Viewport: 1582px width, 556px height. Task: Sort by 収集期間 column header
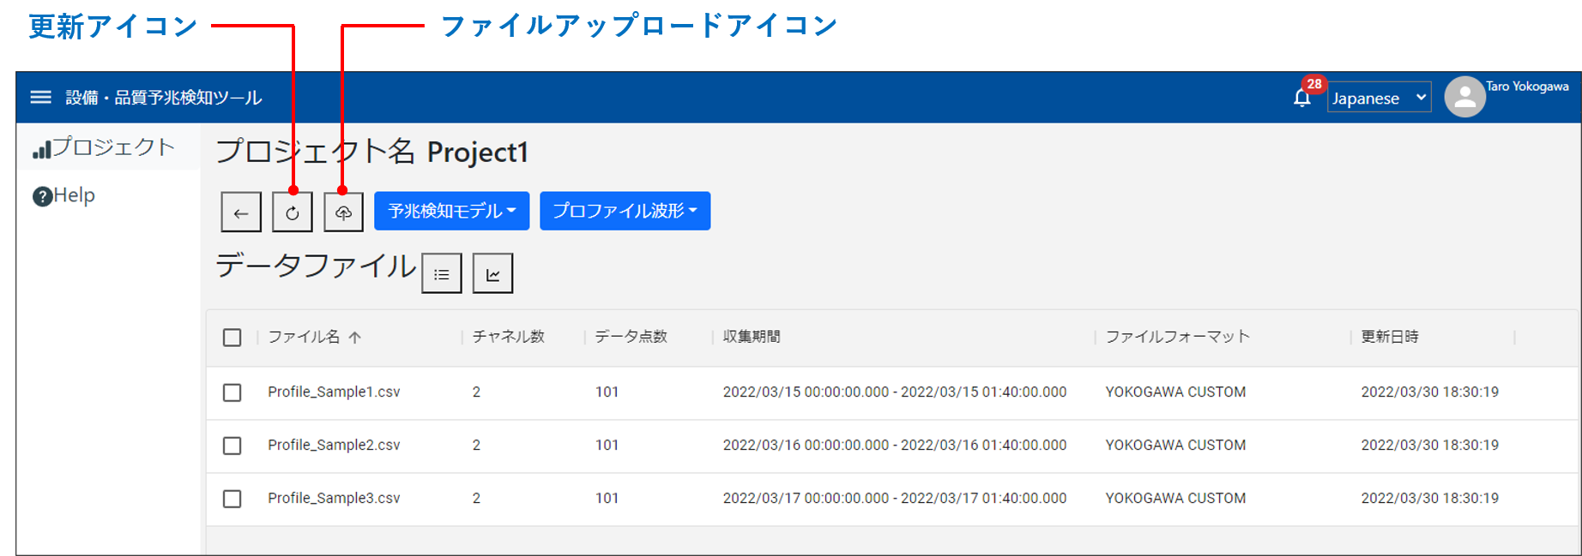[x=752, y=337]
